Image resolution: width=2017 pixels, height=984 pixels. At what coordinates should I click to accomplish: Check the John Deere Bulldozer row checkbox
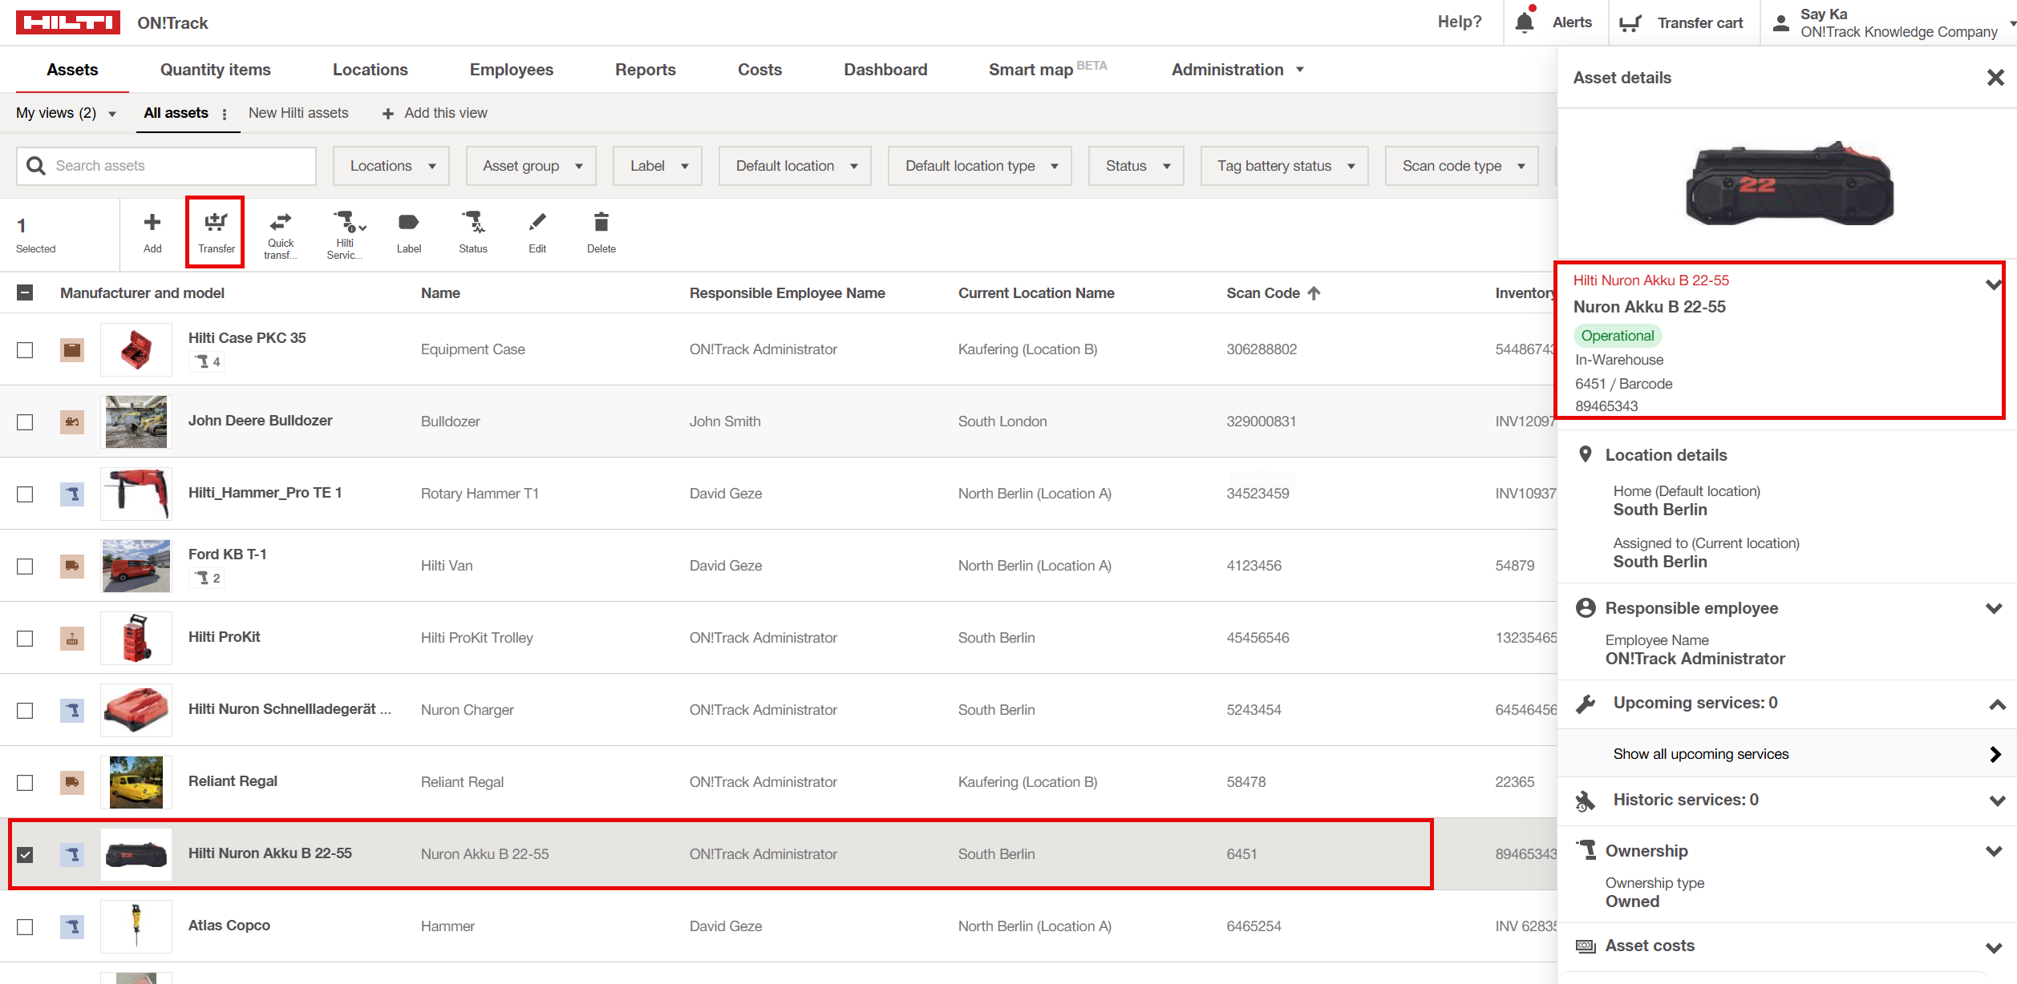click(x=25, y=421)
